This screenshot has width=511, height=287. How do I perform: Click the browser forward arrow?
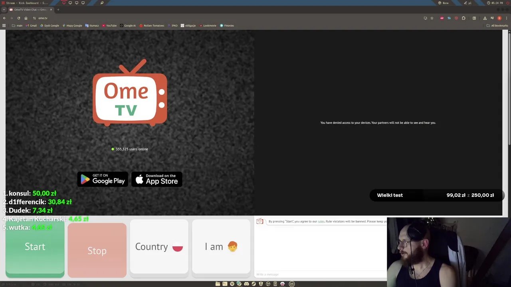(x=11, y=18)
